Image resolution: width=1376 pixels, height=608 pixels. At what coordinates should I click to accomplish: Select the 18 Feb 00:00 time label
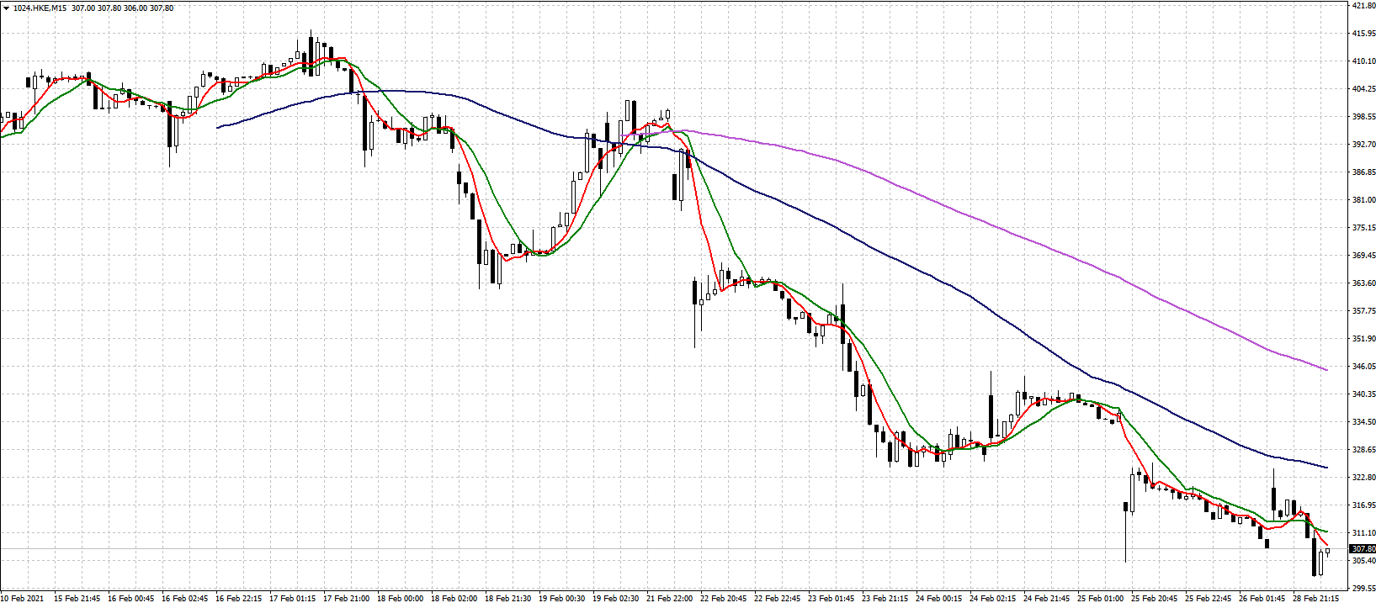click(x=401, y=599)
